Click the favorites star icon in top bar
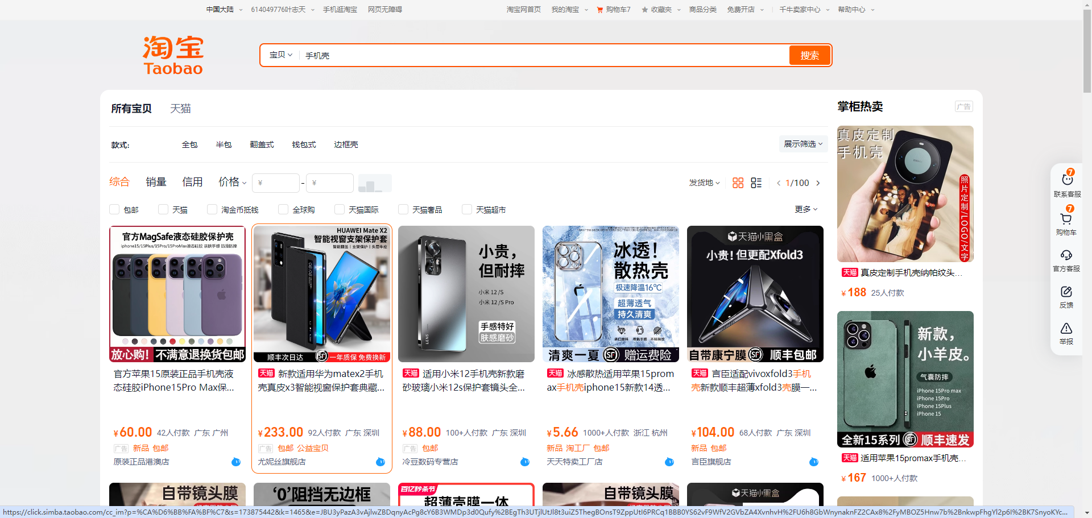This screenshot has height=518, width=1092. (x=644, y=10)
